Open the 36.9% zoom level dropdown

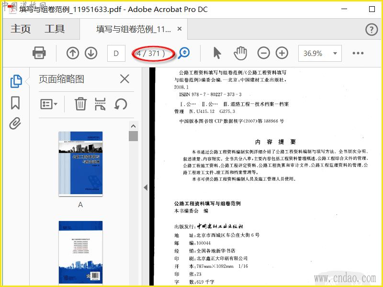point(320,53)
